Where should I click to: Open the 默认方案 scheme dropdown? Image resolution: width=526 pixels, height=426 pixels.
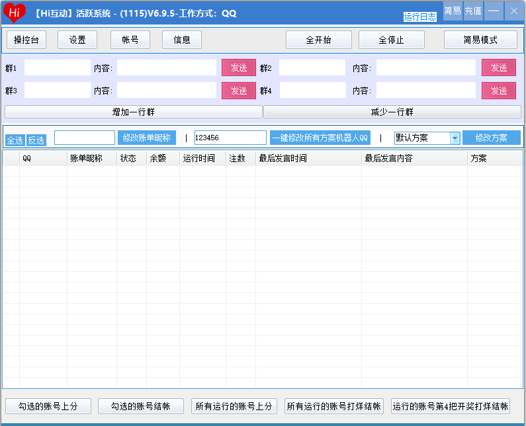tap(427, 138)
